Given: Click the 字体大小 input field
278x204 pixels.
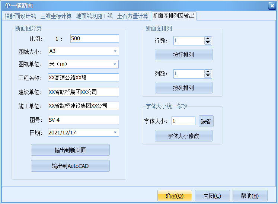Looking at the screenshot, I should point(183,121).
